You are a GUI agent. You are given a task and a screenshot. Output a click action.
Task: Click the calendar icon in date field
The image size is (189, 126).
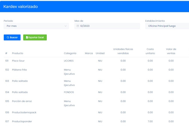click(78, 26)
